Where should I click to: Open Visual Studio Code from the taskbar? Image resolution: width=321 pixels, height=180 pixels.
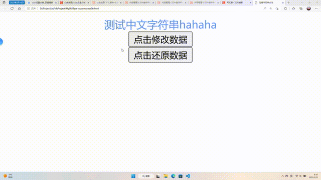(x=188, y=176)
